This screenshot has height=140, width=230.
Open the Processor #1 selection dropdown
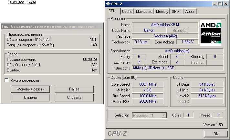pyautogui.click(x=164, y=115)
